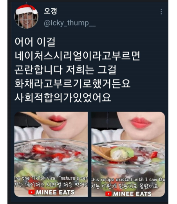Click 'this recipe existed until I saw' subtitle
Viewport: 177px width, 204px height.
[x=128, y=180]
